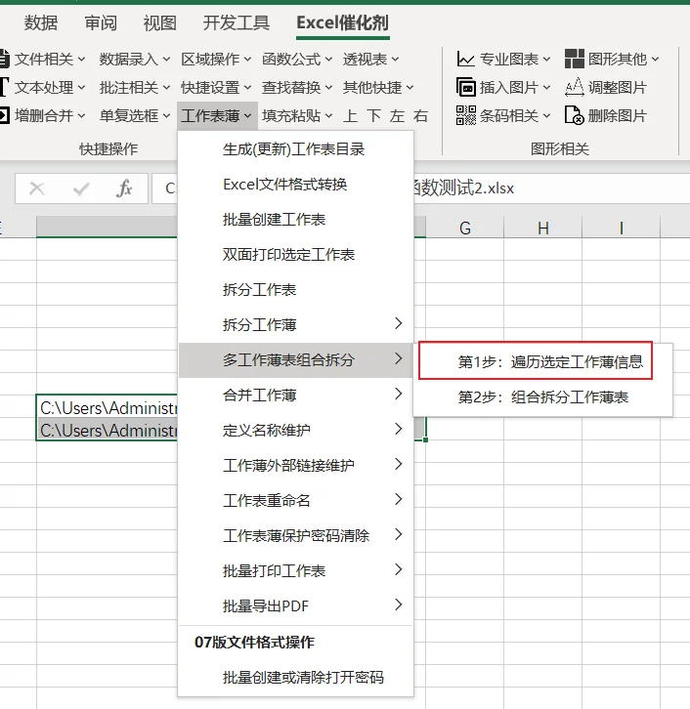Choose 批量创建工作表 menu item
This screenshot has width=690, height=709.
pos(295,220)
